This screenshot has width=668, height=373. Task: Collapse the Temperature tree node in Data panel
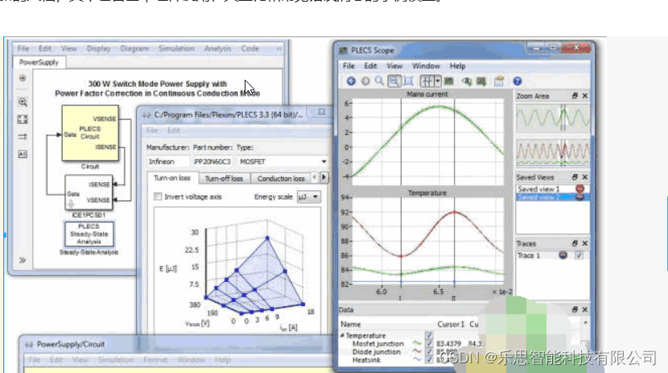click(342, 335)
